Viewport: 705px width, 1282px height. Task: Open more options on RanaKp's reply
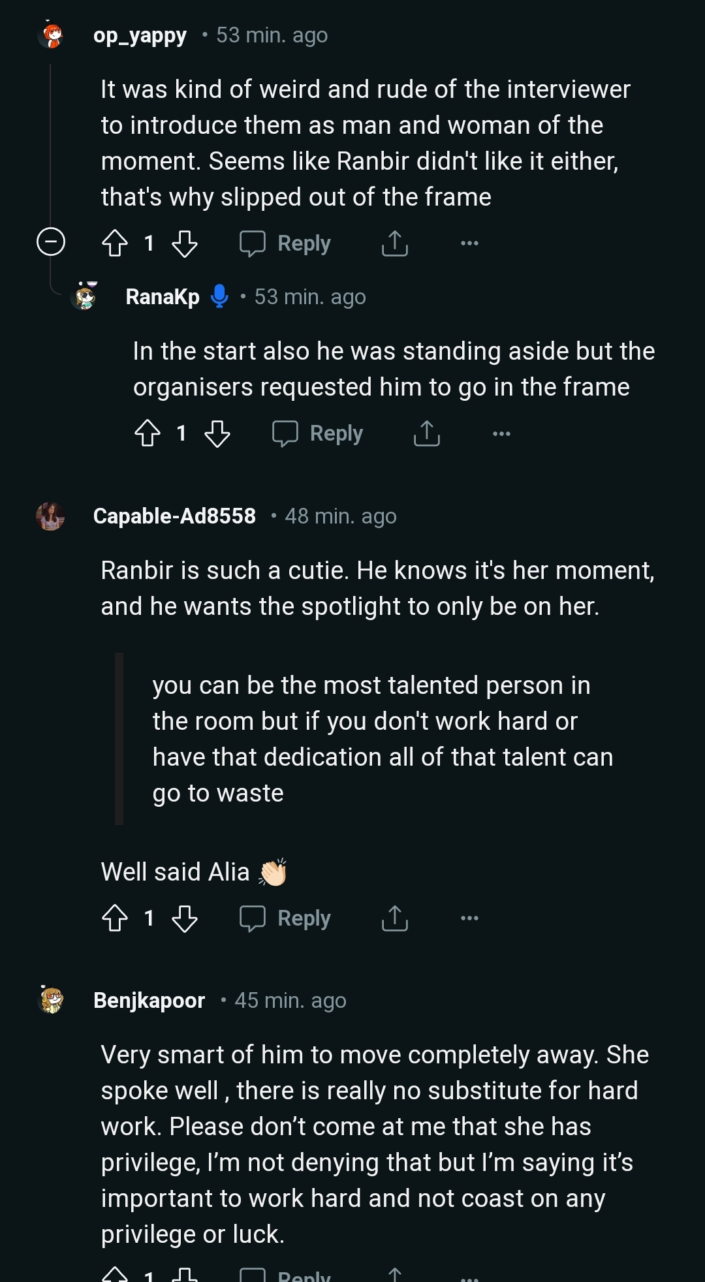(501, 433)
